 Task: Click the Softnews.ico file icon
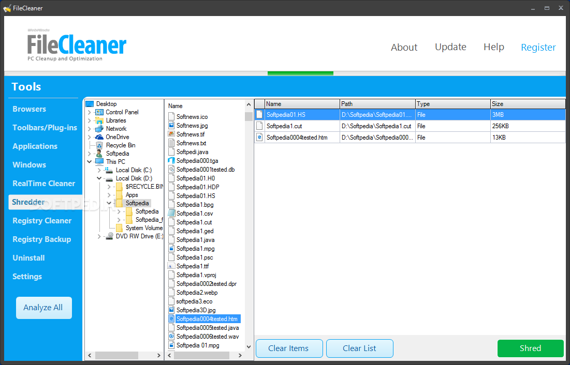[x=171, y=116]
